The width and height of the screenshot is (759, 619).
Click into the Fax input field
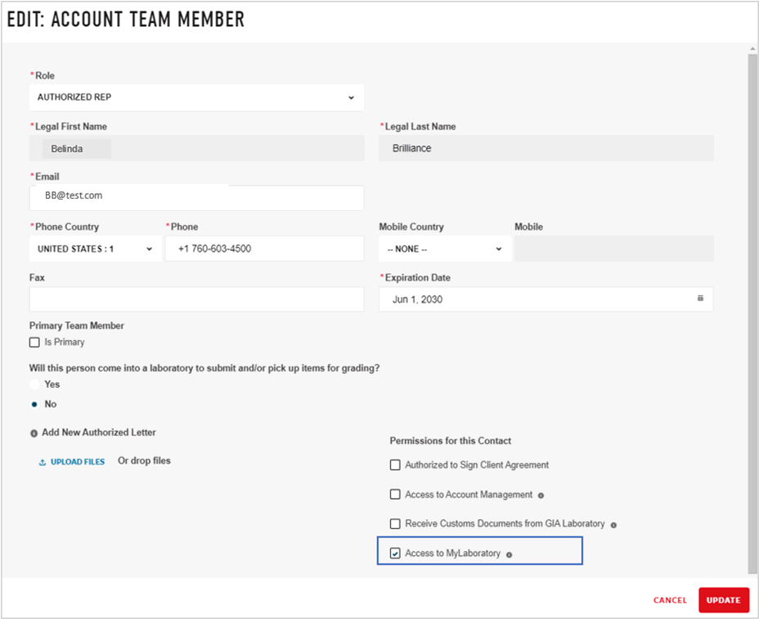[196, 299]
